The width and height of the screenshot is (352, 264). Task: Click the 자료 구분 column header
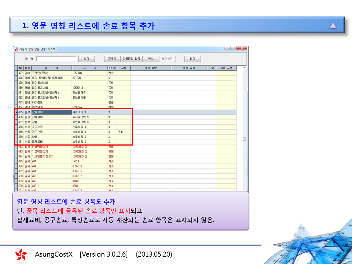[226, 68]
